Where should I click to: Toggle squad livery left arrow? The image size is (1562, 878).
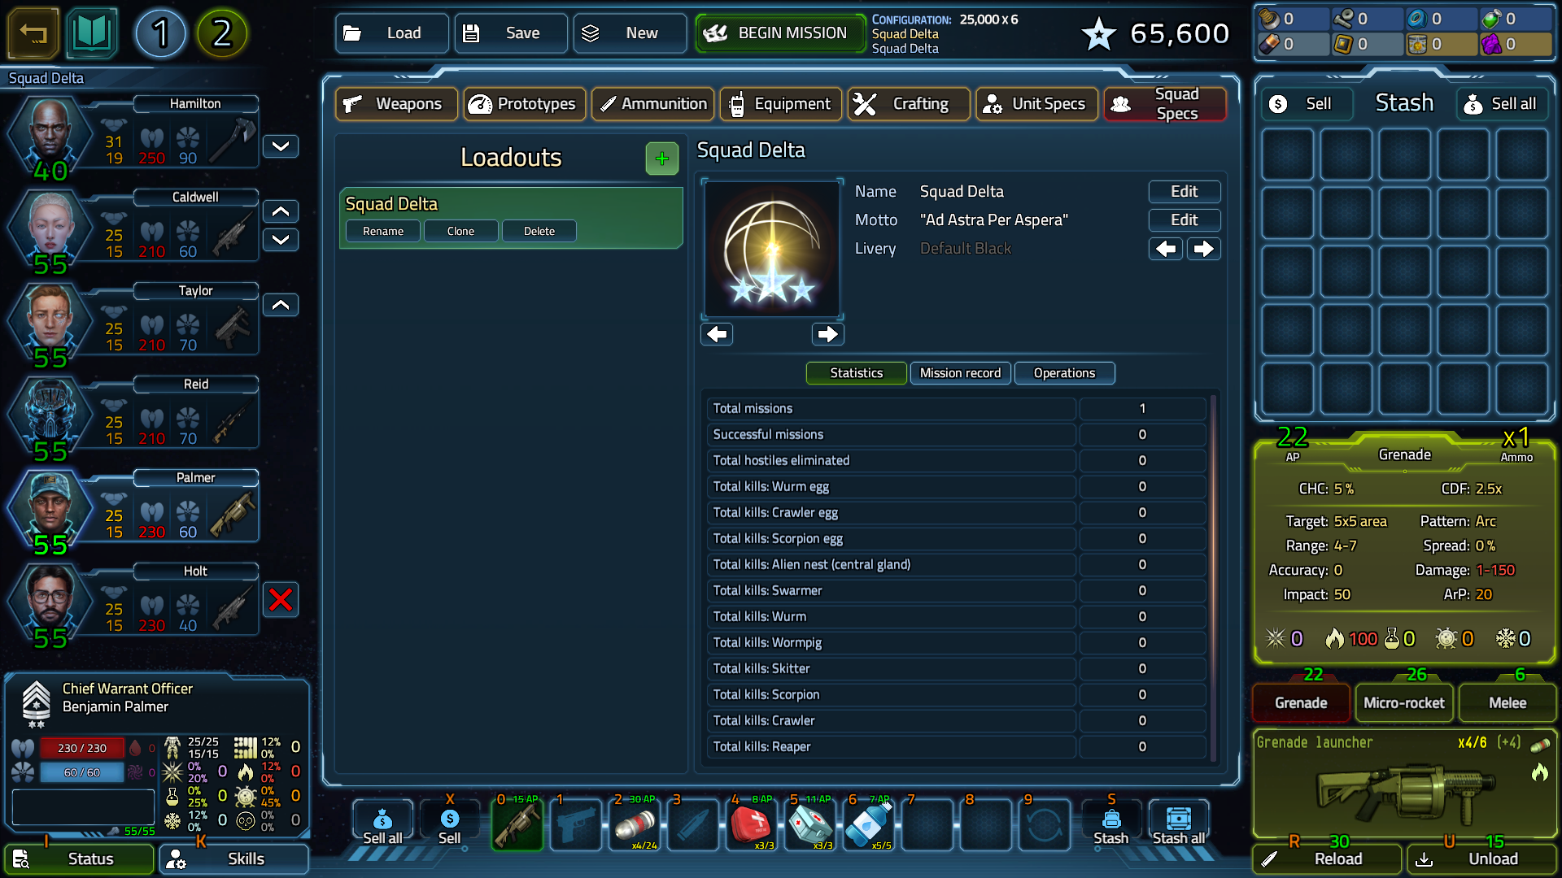pos(1165,248)
